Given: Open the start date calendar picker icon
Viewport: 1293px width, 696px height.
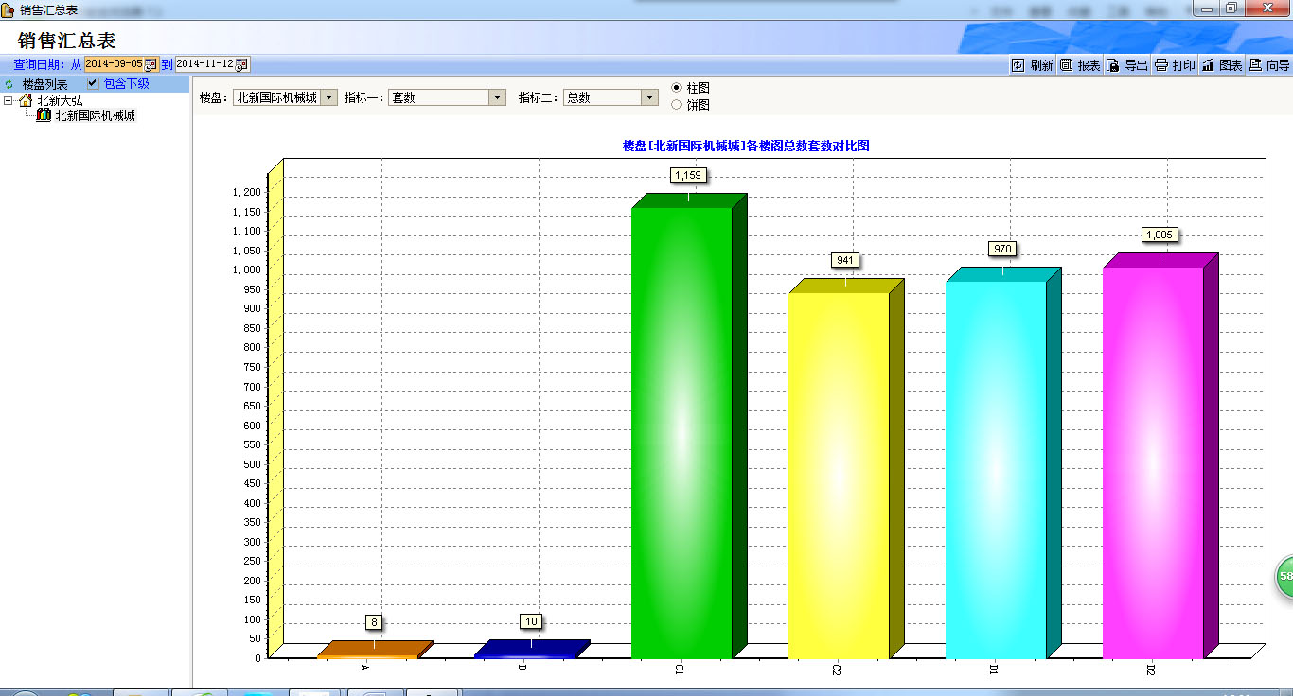Looking at the screenshot, I should click(150, 64).
